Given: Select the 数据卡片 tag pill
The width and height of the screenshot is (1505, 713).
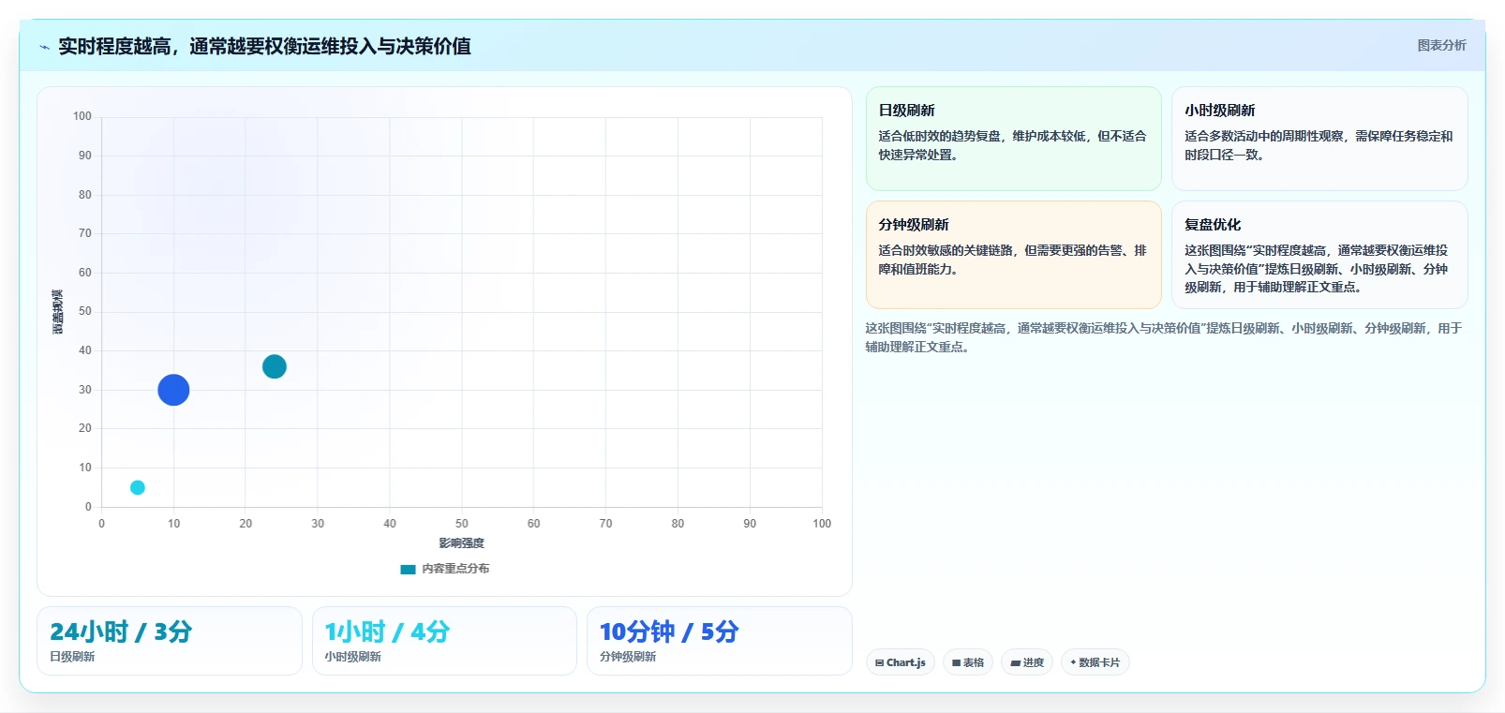Looking at the screenshot, I should pyautogui.click(x=1095, y=662).
